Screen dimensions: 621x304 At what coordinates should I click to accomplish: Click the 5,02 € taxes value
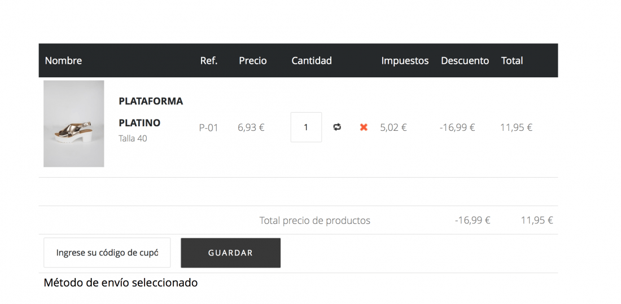click(x=393, y=127)
